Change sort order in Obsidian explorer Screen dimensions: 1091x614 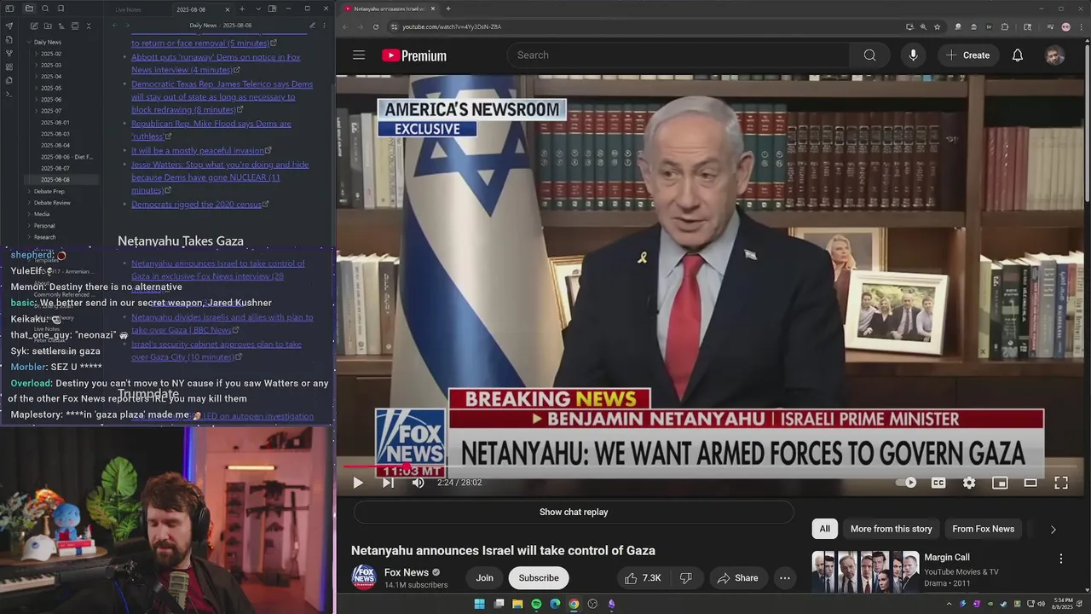[61, 26]
